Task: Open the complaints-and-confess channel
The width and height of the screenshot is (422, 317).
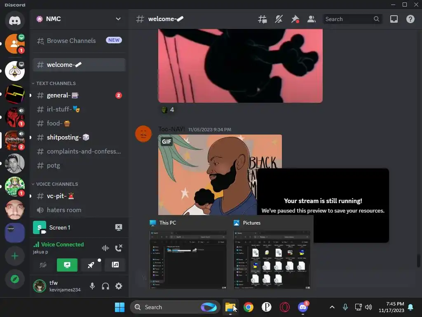Action: coord(79,151)
